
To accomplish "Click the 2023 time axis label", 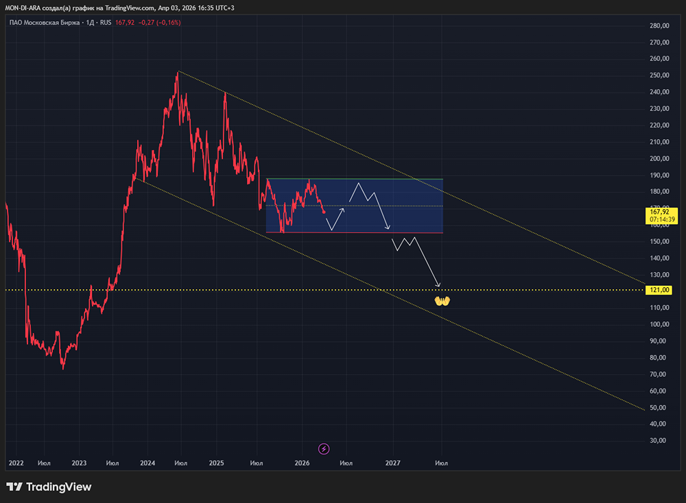I will [x=79, y=463].
